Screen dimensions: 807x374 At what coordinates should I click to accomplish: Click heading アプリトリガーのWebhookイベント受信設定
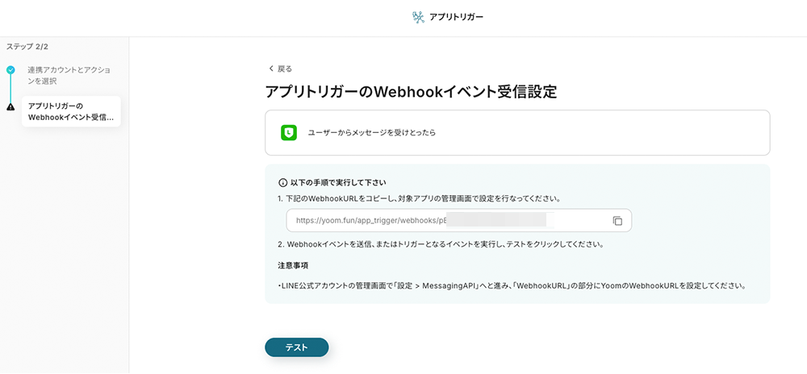click(412, 92)
